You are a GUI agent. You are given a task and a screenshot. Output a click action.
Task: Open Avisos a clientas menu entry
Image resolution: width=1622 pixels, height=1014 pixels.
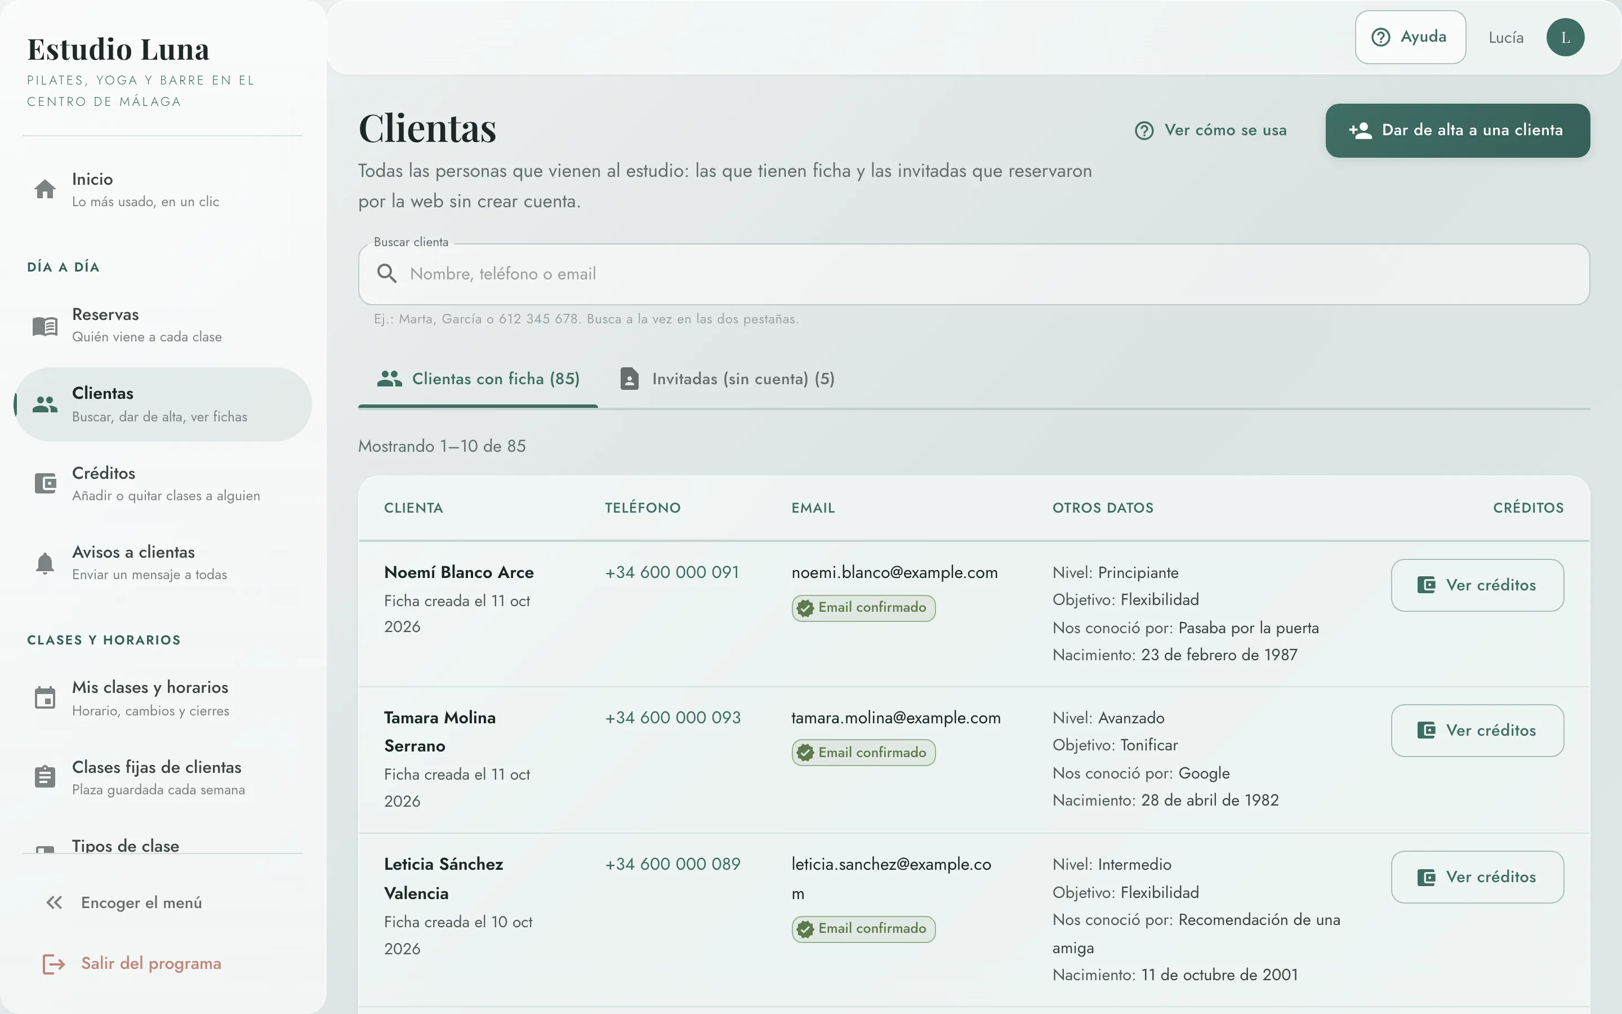pyautogui.click(x=163, y=563)
